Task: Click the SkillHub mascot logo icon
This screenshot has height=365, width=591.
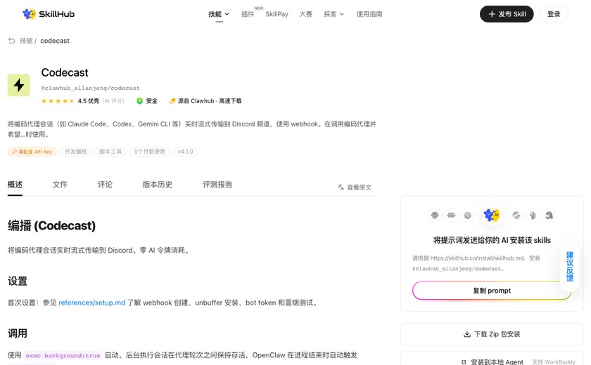Action: tap(29, 14)
